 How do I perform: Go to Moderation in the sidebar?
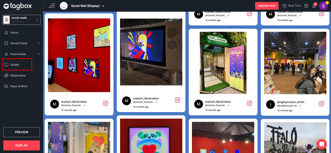pos(18,75)
